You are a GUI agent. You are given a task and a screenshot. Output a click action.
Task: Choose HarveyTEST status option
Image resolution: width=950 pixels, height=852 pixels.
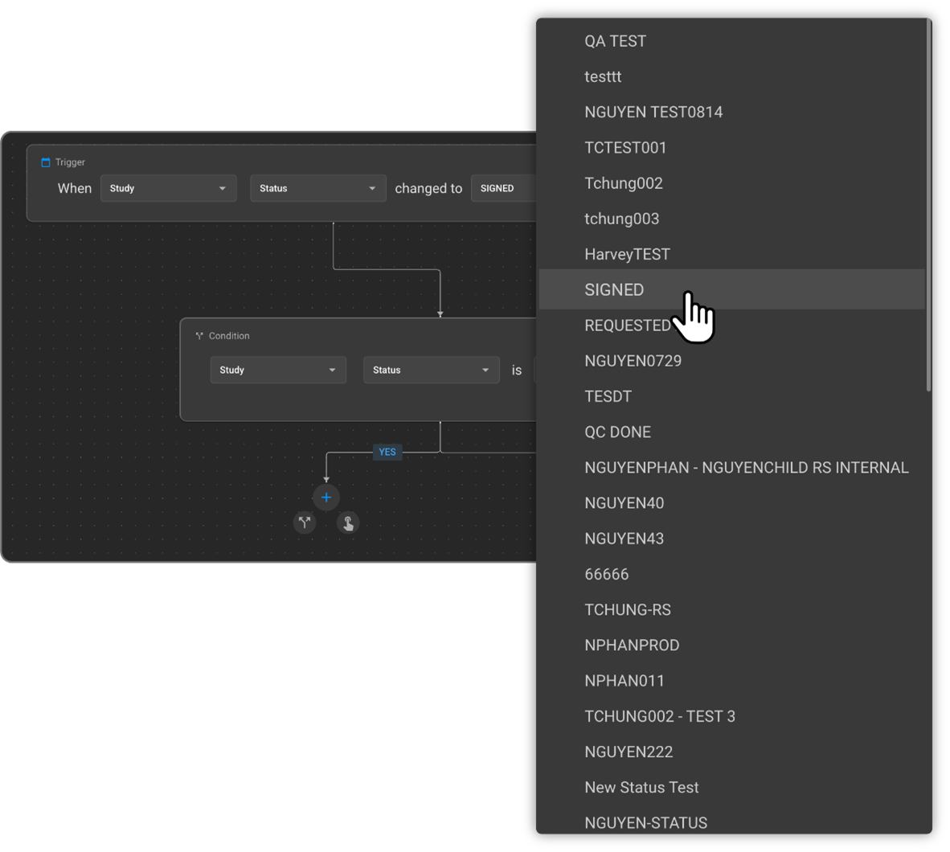pos(627,255)
